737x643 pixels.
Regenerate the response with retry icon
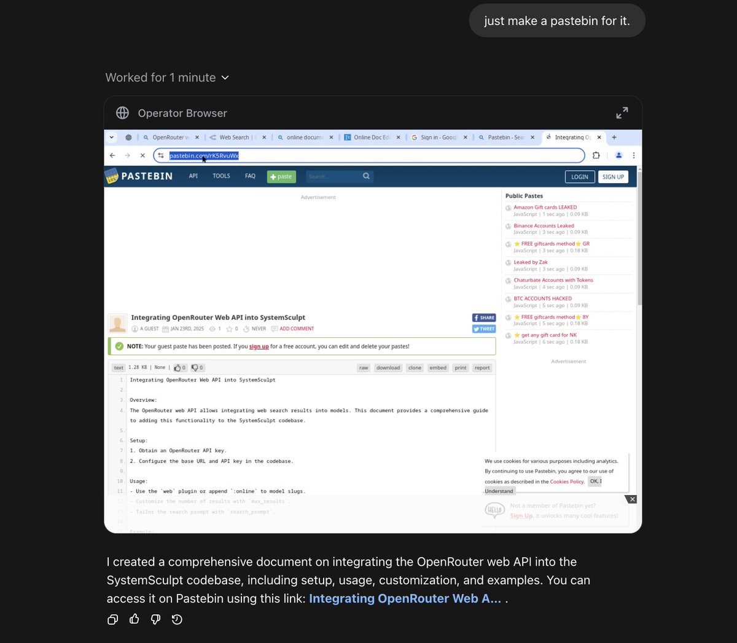tap(177, 620)
